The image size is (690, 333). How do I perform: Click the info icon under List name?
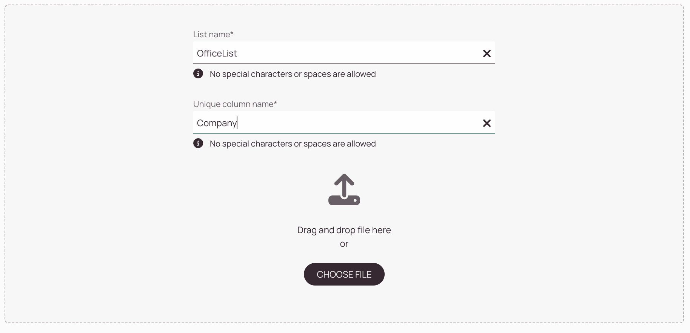[198, 73]
